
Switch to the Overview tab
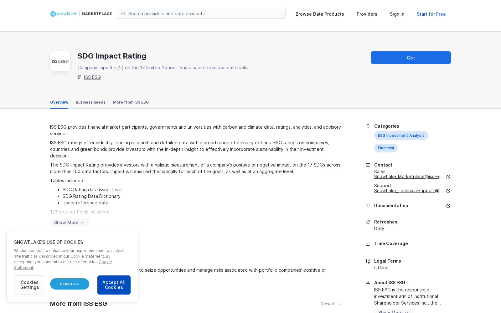click(x=59, y=102)
